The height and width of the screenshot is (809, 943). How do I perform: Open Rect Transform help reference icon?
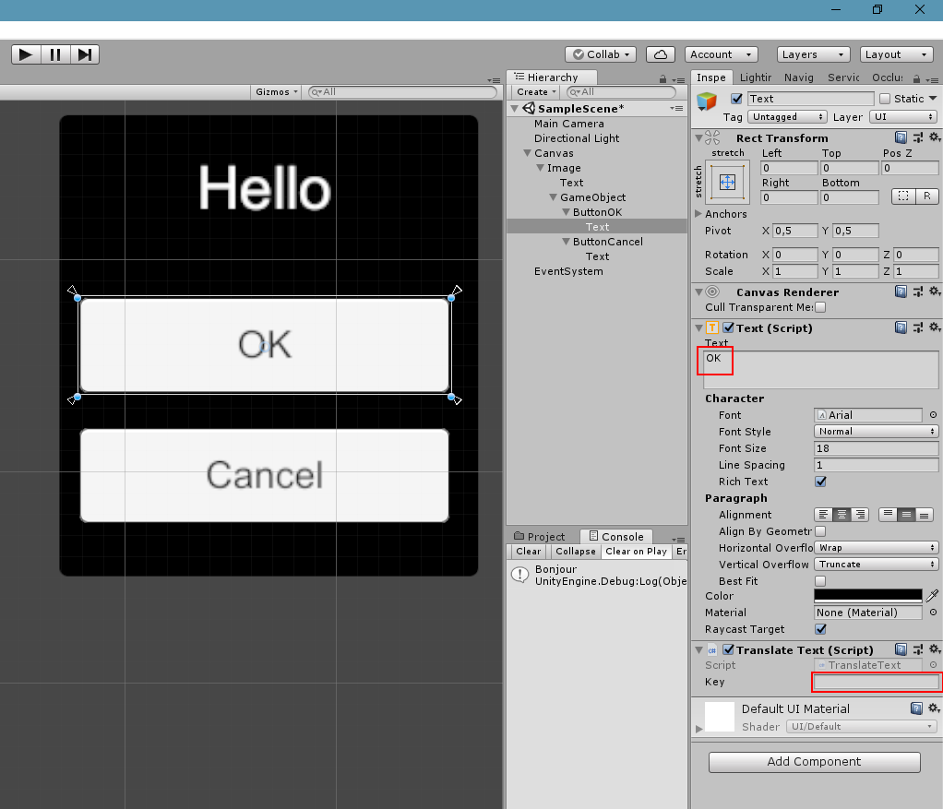point(901,138)
